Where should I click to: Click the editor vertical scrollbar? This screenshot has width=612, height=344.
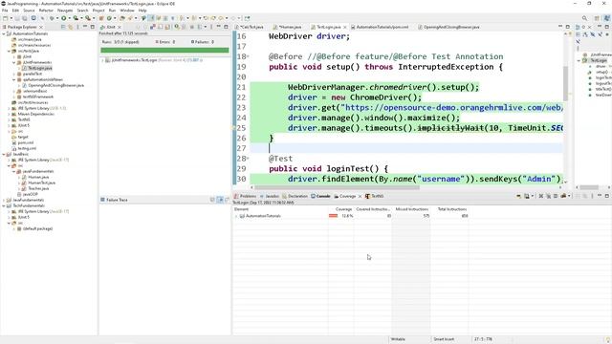point(565,84)
